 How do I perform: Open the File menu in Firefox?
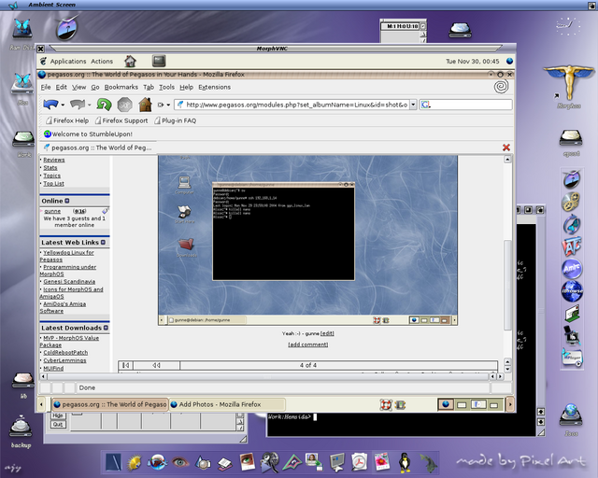(46, 87)
